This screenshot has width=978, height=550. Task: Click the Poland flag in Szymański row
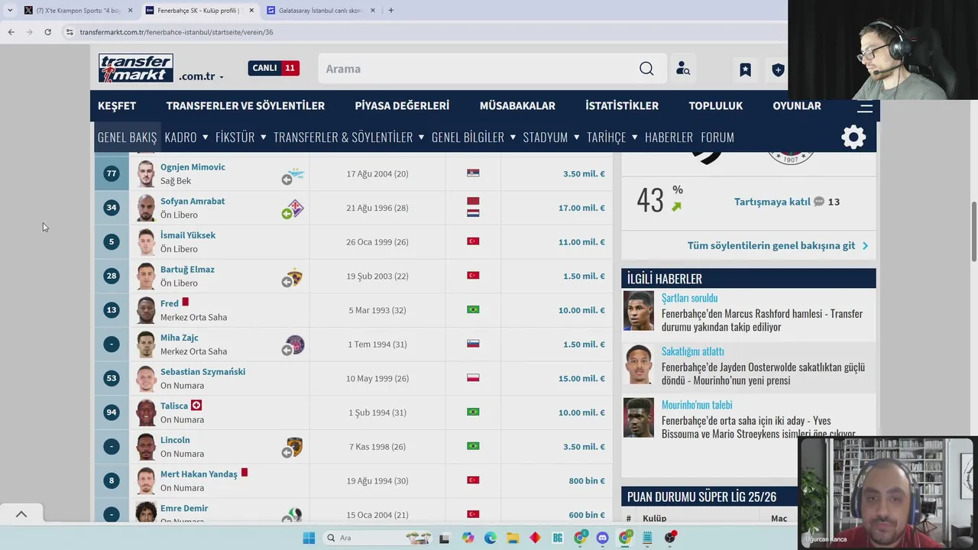click(x=473, y=377)
